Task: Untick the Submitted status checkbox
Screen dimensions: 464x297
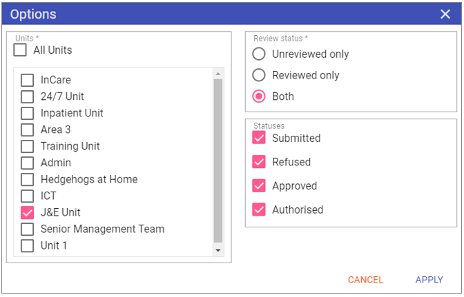Action: tap(259, 138)
